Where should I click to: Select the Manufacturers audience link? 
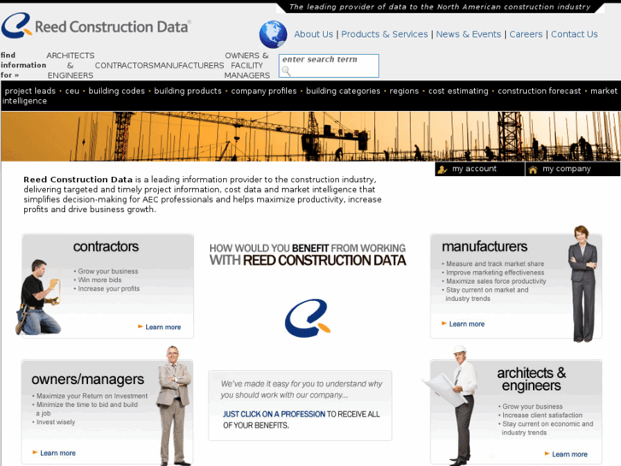click(189, 66)
